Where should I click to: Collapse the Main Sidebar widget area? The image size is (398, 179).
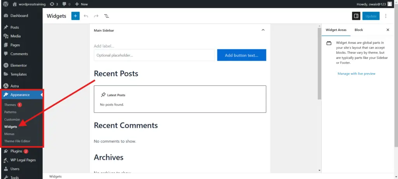click(263, 30)
